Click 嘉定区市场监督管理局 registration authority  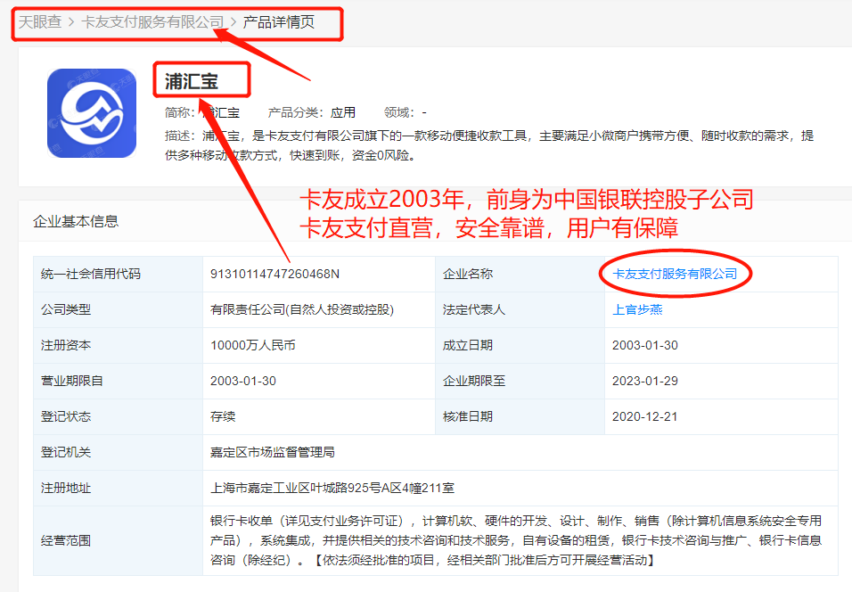(273, 452)
